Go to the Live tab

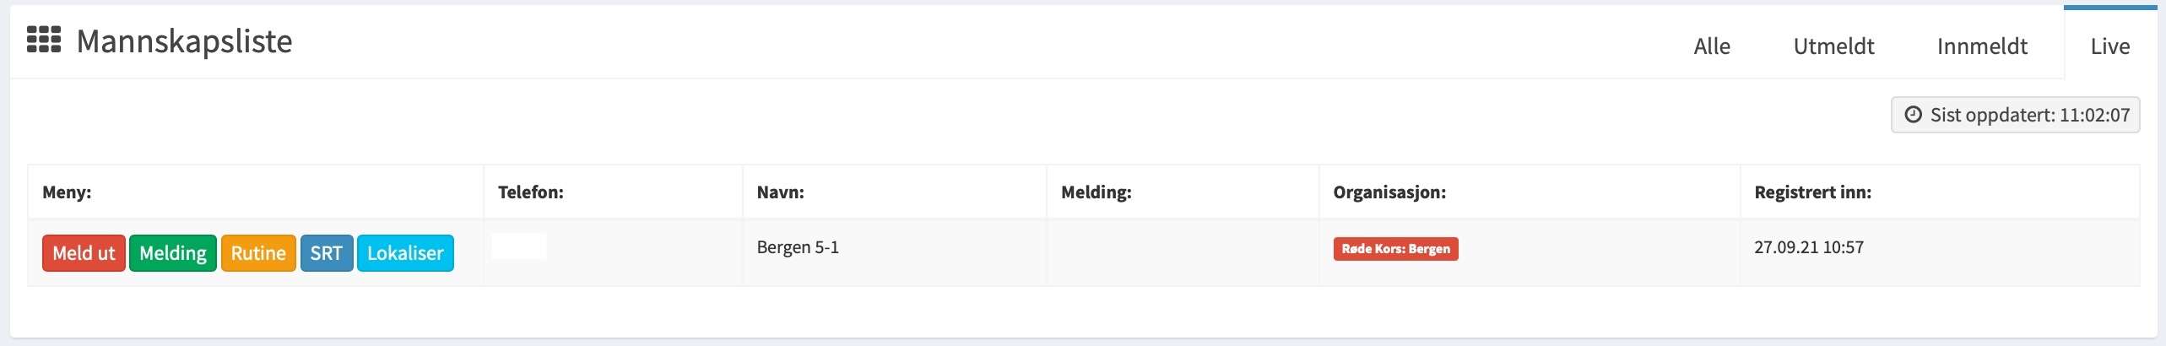point(2109,46)
